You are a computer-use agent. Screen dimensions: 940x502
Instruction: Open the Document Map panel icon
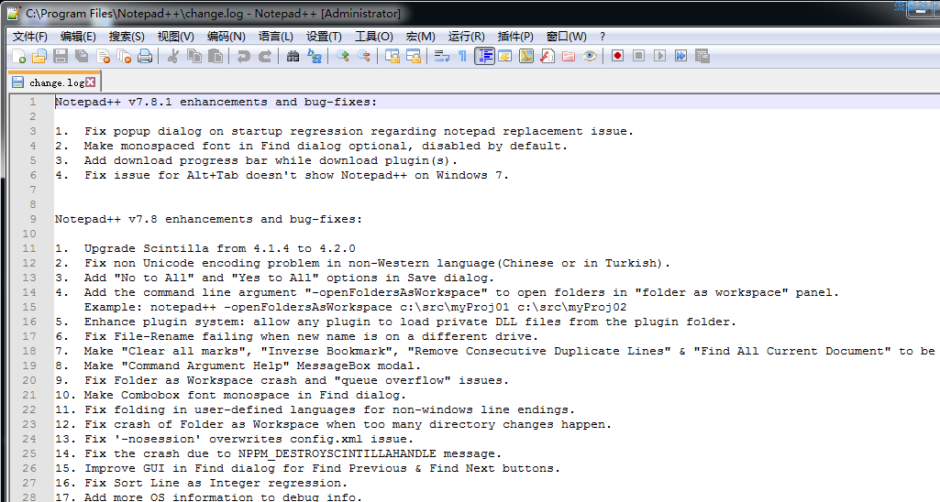click(526, 56)
